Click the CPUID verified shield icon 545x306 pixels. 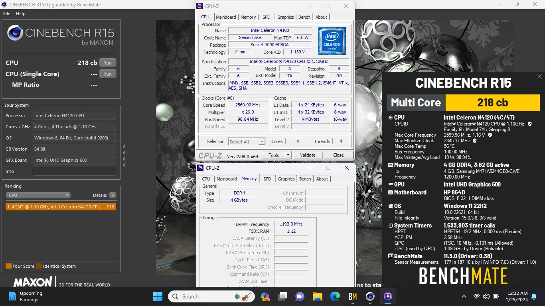coord(530,124)
